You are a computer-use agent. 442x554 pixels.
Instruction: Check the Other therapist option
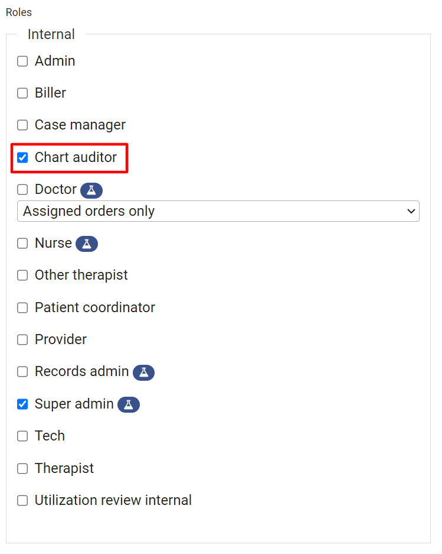22,275
